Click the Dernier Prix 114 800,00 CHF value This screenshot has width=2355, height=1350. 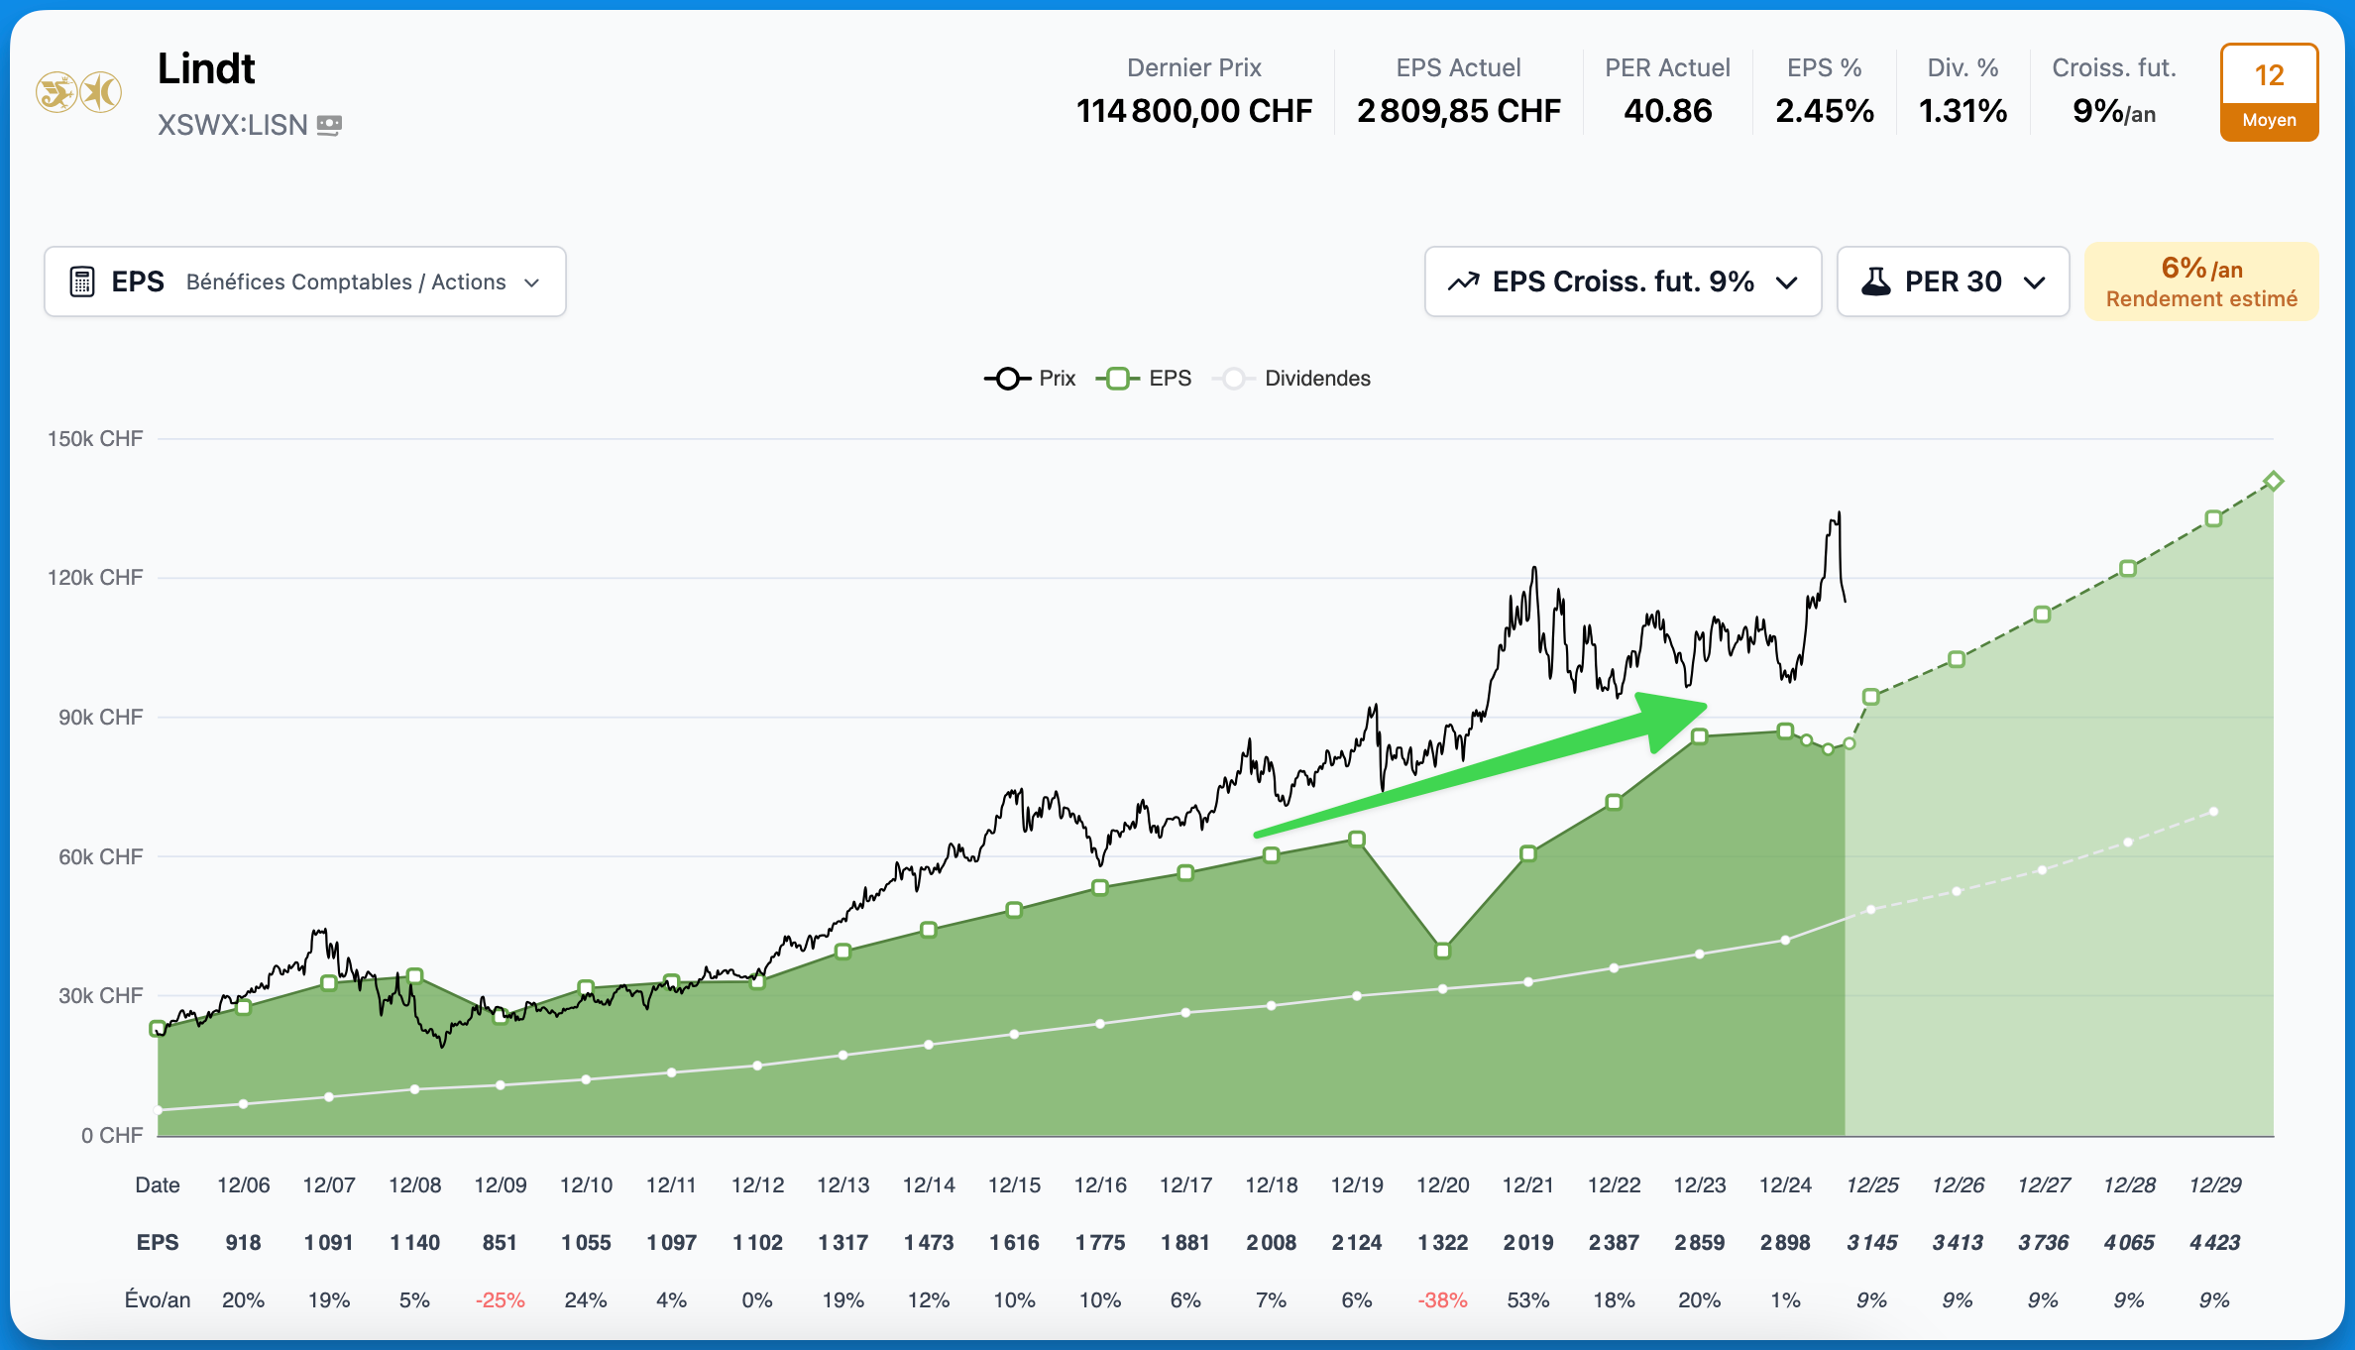[x=1193, y=111]
